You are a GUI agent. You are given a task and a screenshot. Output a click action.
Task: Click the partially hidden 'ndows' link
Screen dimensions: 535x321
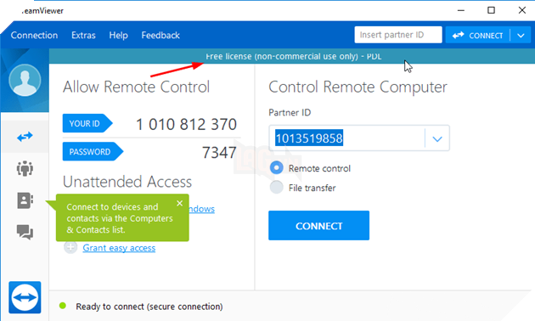201,209
